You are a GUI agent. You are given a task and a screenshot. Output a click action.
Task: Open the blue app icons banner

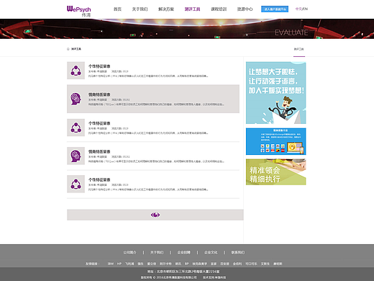pyautogui.click(x=276, y=141)
